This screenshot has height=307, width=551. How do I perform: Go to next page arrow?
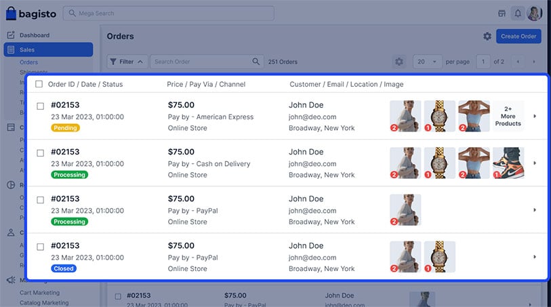pos(535,62)
